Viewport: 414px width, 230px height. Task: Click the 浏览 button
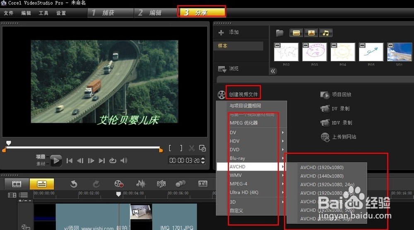point(229,69)
